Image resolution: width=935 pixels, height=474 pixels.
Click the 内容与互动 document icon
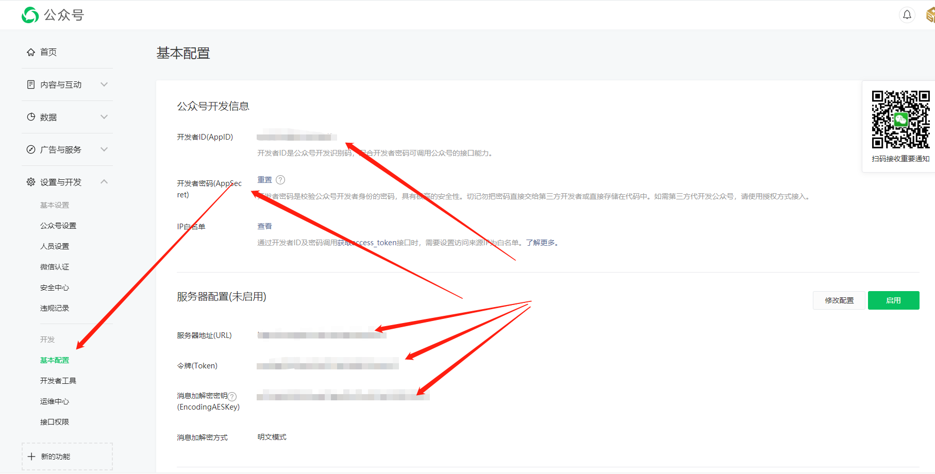pos(31,84)
